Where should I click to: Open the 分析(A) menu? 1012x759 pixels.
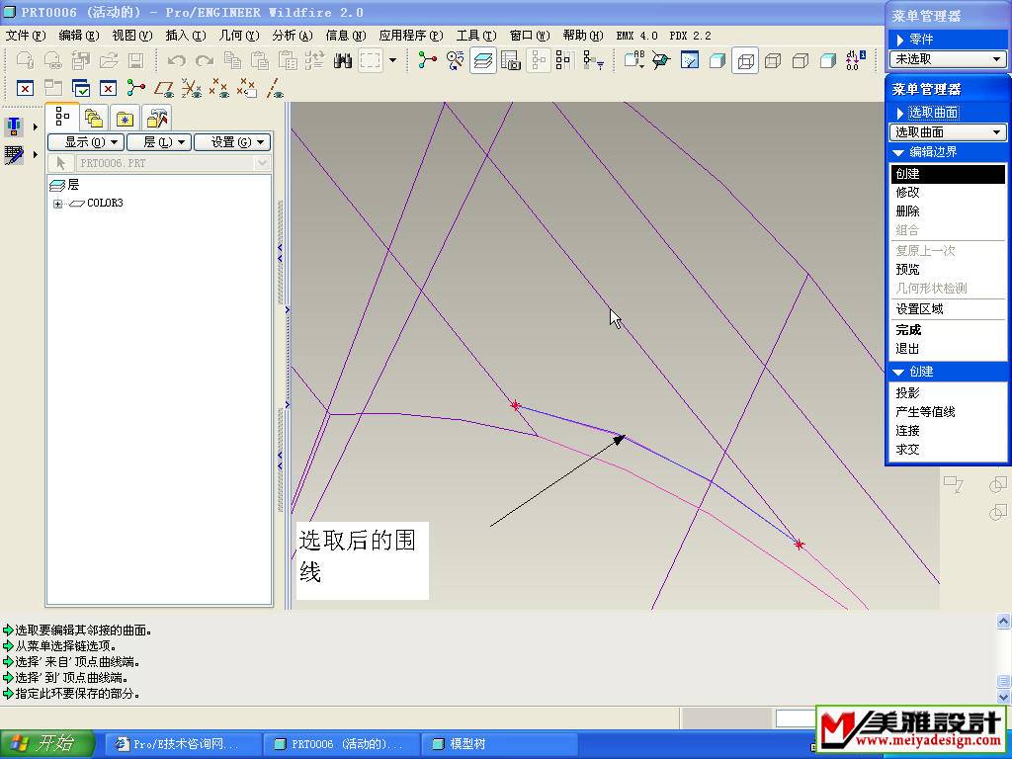click(x=293, y=36)
